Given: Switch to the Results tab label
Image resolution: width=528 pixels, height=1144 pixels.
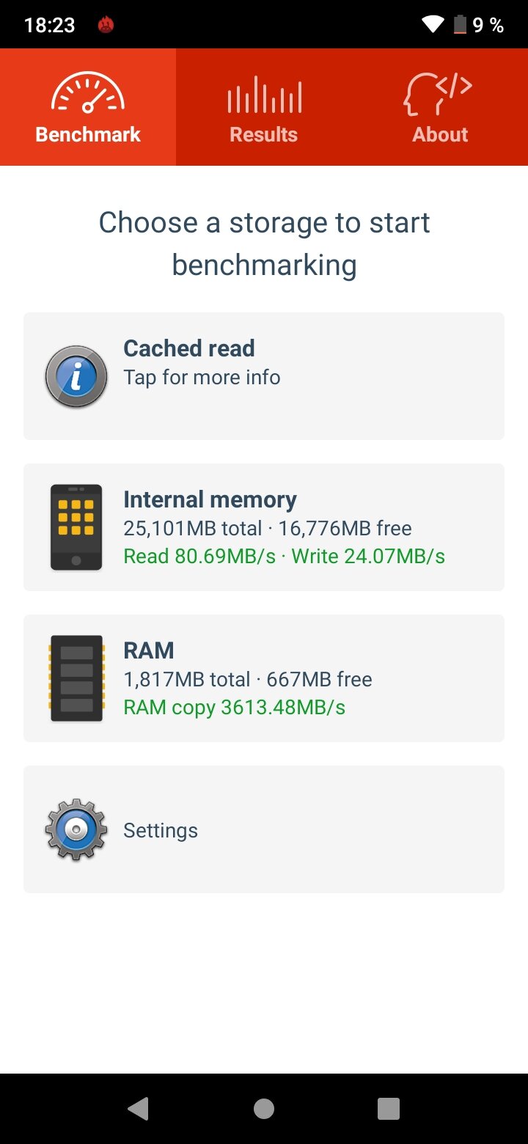Looking at the screenshot, I should [264, 135].
